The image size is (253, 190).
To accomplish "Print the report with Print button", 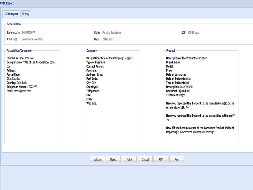I will (x=177, y=159).
